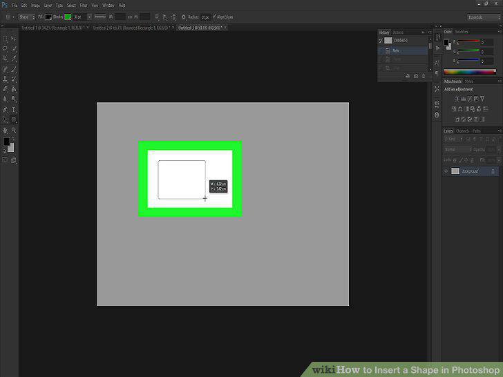The width and height of the screenshot is (503, 377).
Task: Select the Type tool
Action: (14, 110)
